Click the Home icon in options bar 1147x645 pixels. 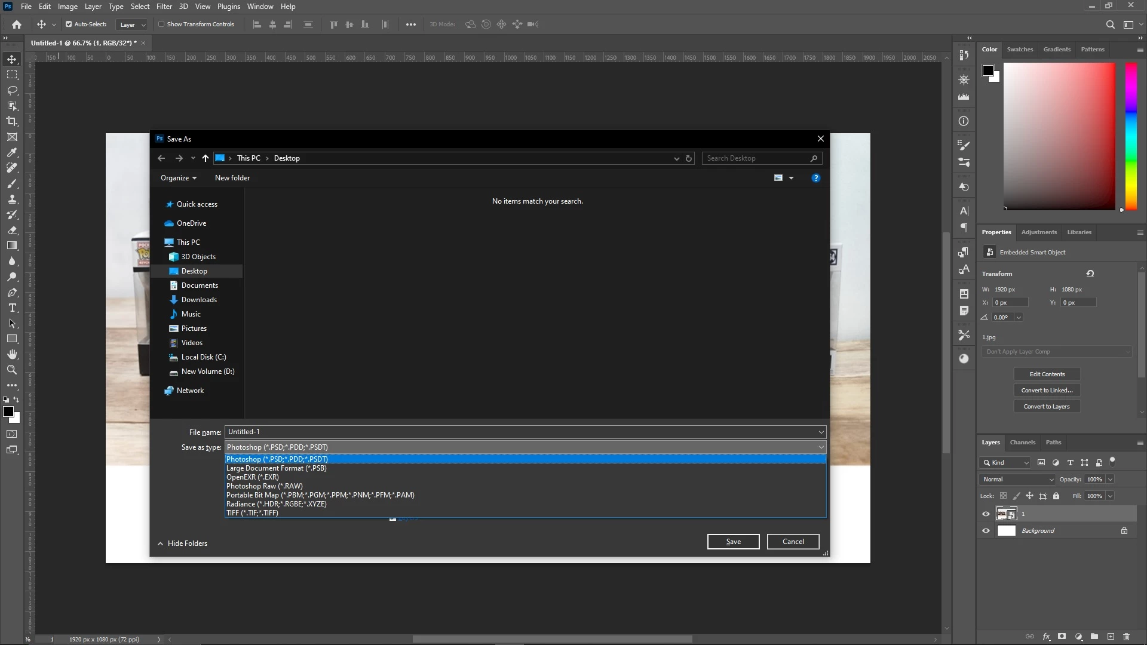click(x=17, y=24)
